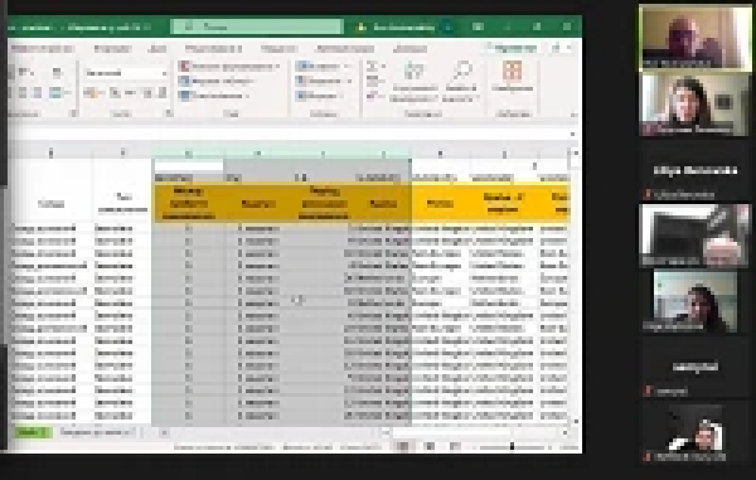The image size is (756, 480).
Task: Switch to Page Layout view in status bar
Action: [x=430, y=447]
